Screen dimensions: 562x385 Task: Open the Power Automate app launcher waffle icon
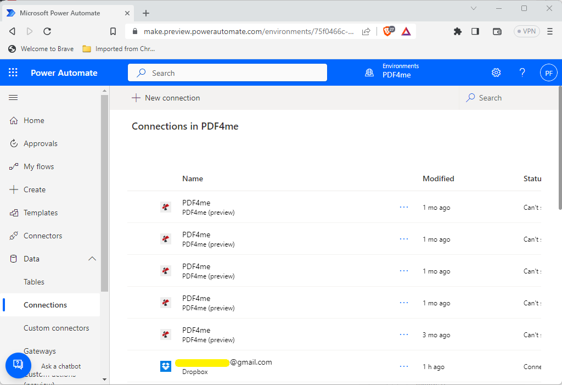pyautogui.click(x=12, y=72)
